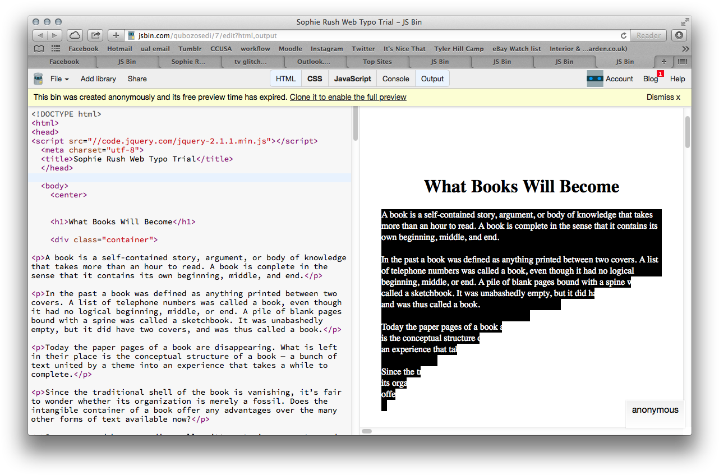Switch to the tv glitch... browser tab

coord(250,62)
